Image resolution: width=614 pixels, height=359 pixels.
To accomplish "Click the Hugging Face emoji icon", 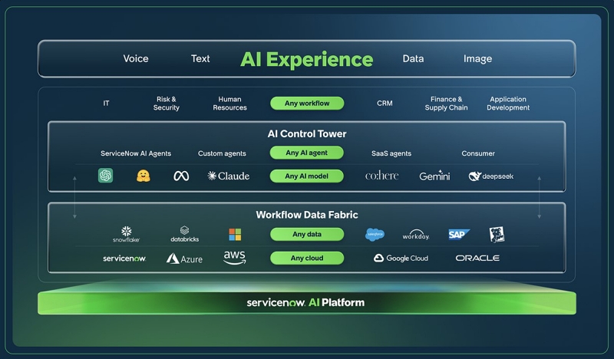I will coord(143,176).
